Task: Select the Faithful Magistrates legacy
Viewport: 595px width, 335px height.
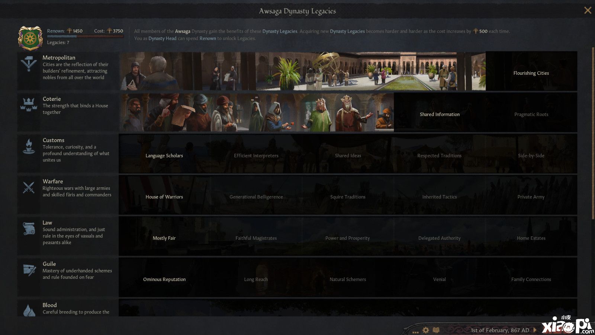Action: point(256,236)
